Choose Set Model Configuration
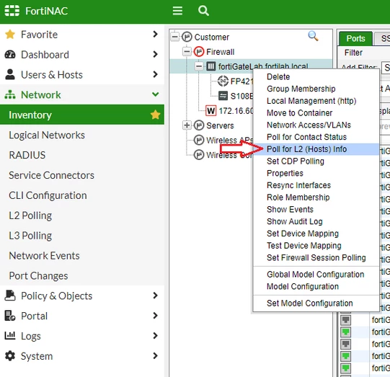 point(316,303)
